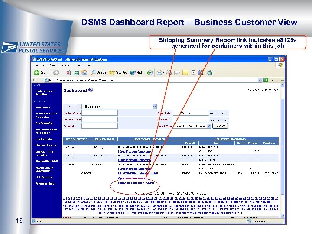This screenshot has height=234, width=312.
Task: Open File Validator in sidebar
Action: [44, 139]
